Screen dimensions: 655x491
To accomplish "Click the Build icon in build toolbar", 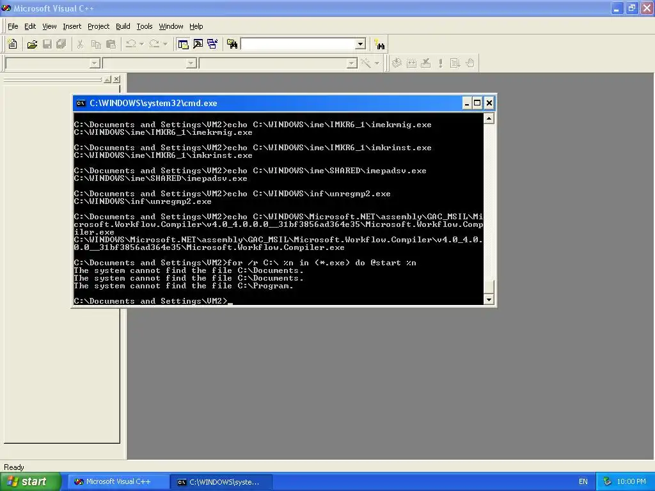I will click(x=411, y=63).
